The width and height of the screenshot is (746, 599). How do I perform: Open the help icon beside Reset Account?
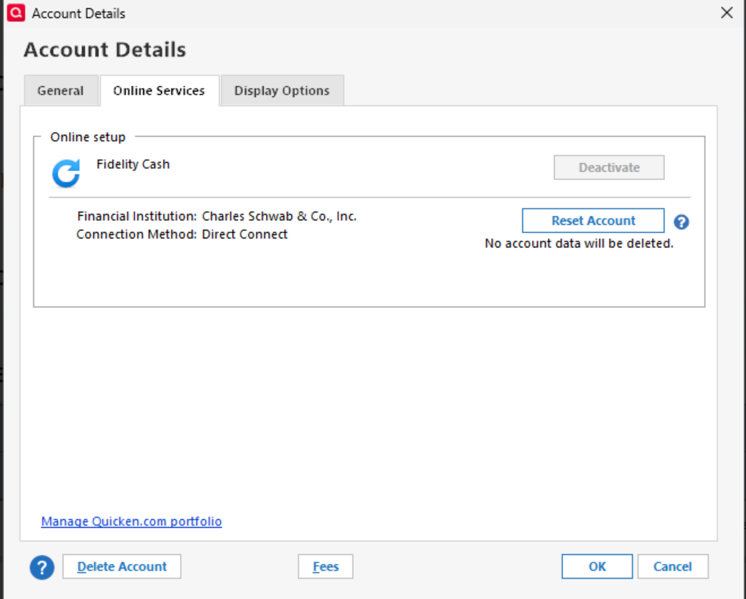tap(681, 222)
